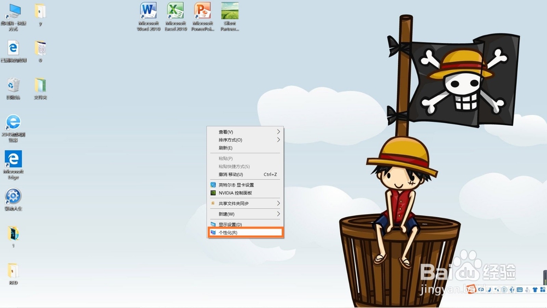Click the 查看(V) context menu entry

[x=245, y=132]
